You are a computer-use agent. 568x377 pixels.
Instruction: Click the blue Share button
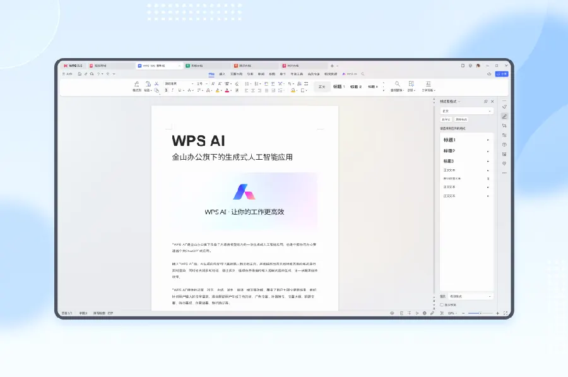(502, 74)
